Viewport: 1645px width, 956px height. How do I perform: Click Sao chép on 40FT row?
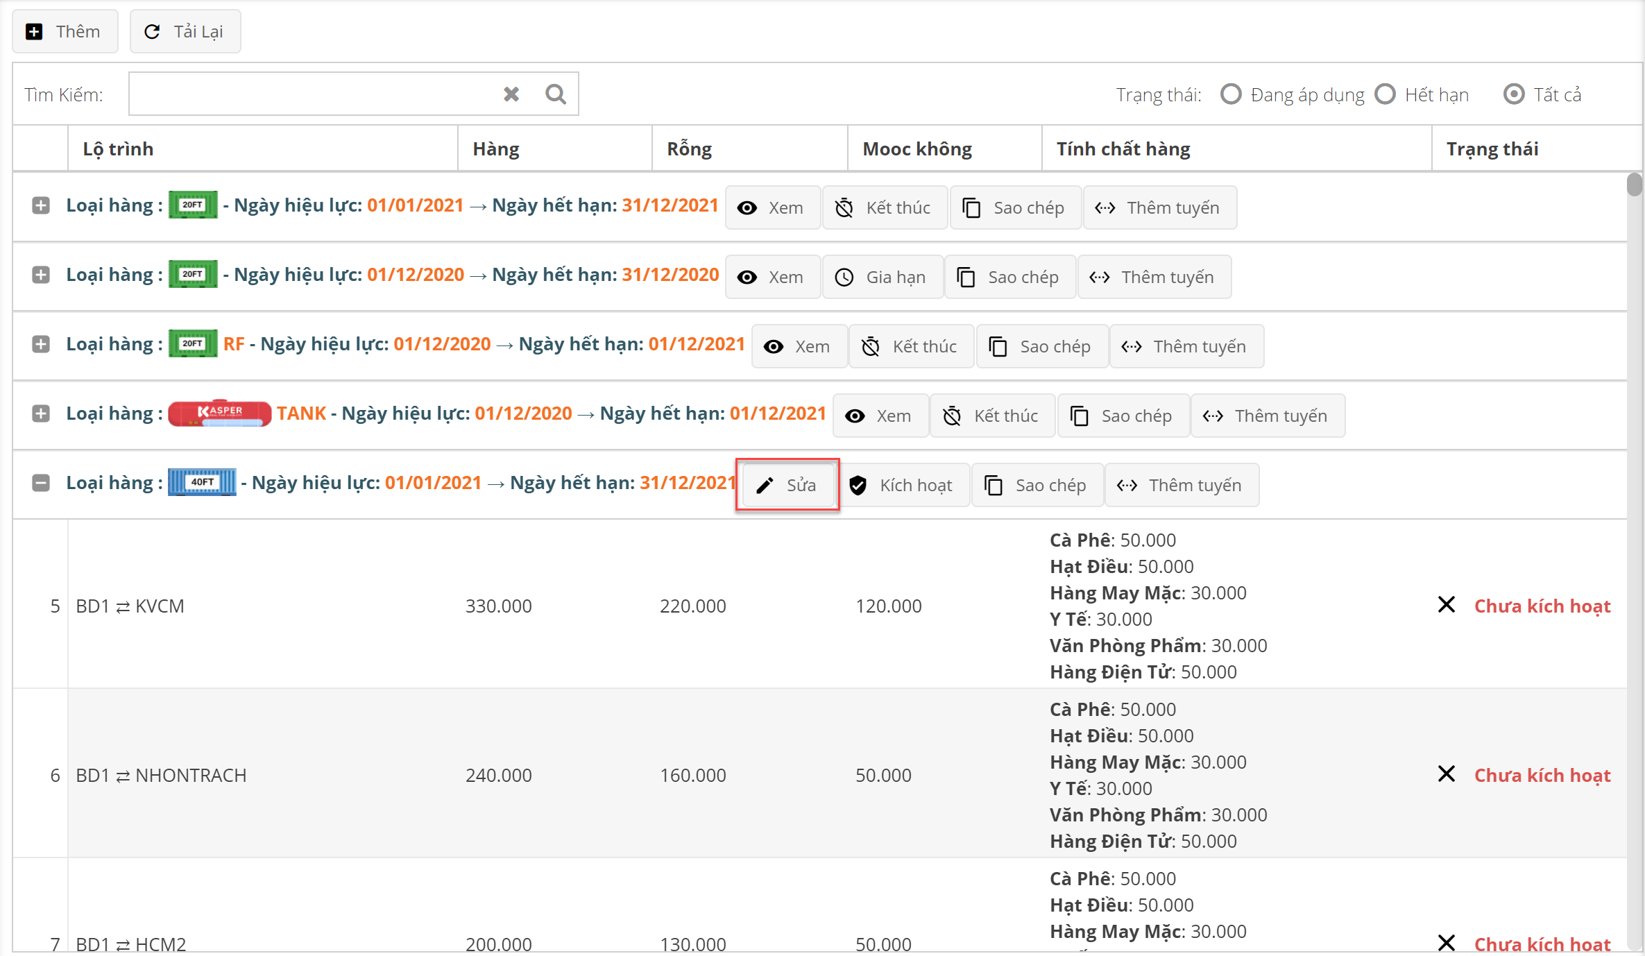(x=1037, y=485)
